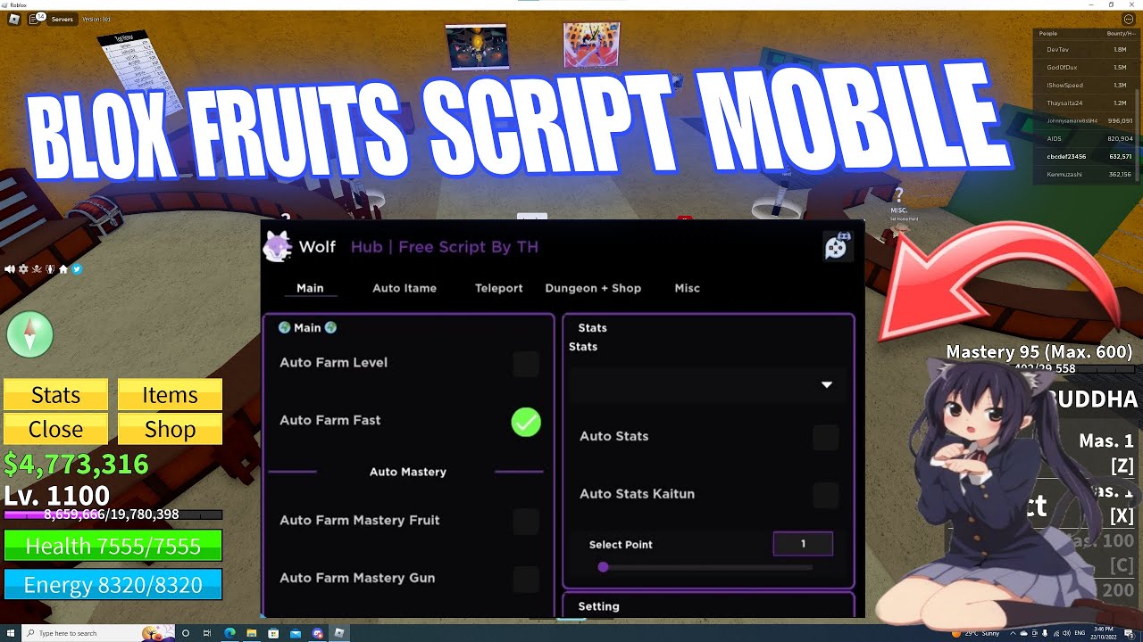Image resolution: width=1143 pixels, height=642 pixels.
Task: Click the white home icon
Action: 63,268
